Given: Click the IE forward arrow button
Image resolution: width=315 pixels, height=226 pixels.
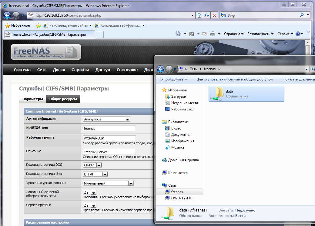Looking at the screenshot, I should [x=16, y=15].
